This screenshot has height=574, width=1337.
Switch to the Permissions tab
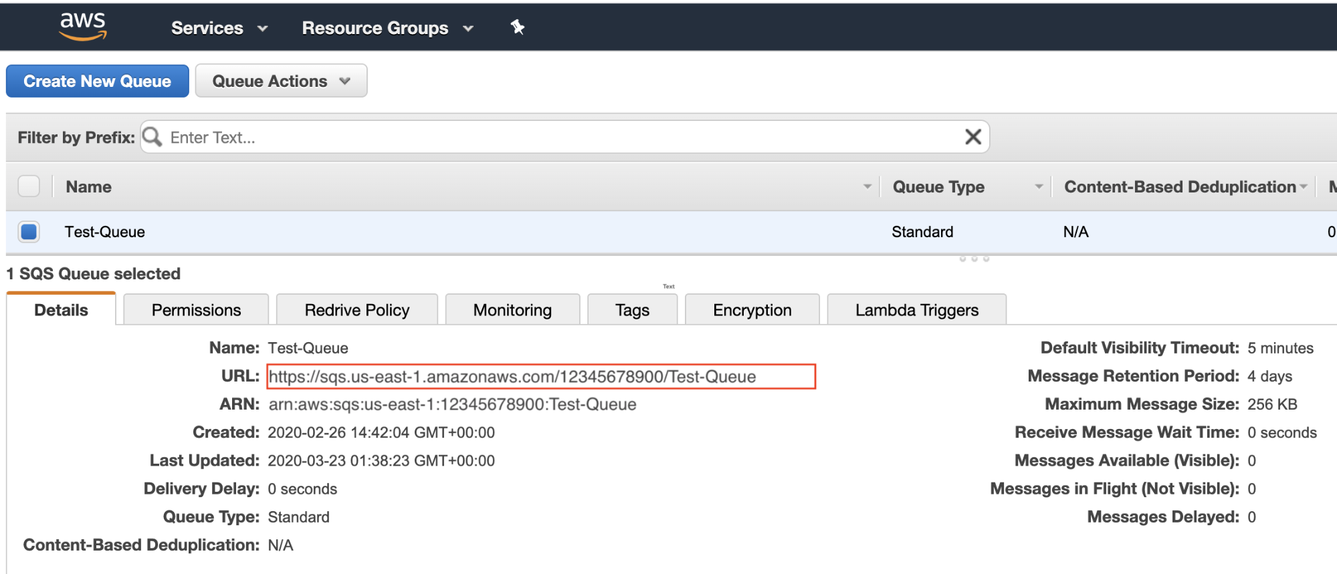coord(196,310)
